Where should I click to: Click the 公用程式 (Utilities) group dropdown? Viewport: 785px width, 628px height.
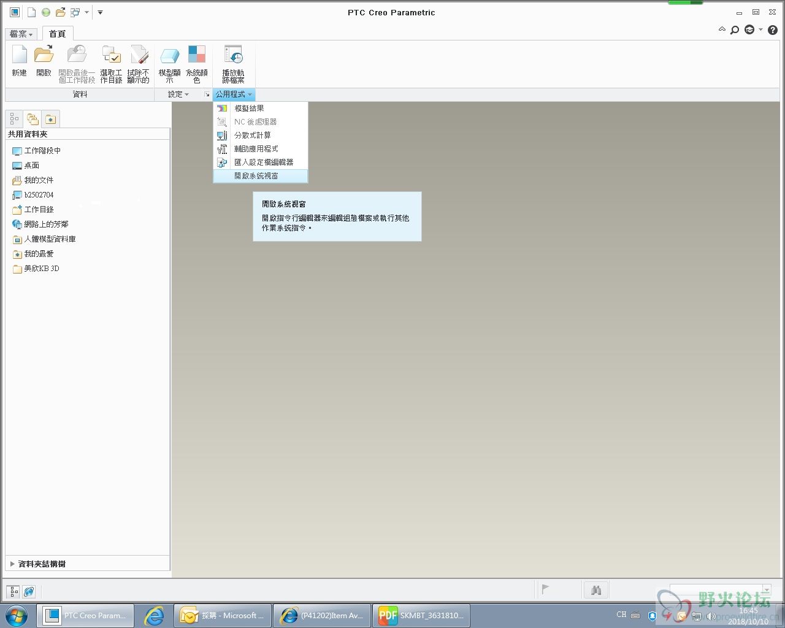click(x=234, y=94)
